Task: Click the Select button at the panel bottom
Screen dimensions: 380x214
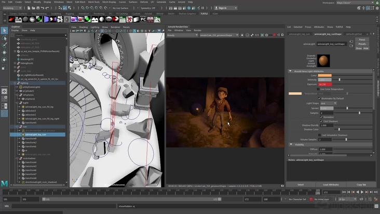Action: click(x=301, y=185)
